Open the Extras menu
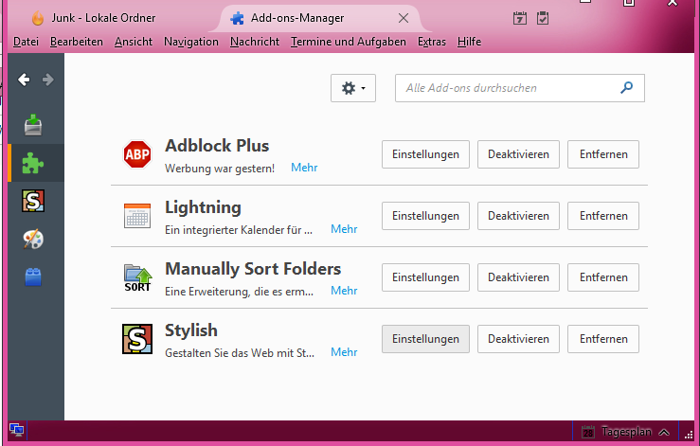The width and height of the screenshot is (700, 446). [431, 42]
